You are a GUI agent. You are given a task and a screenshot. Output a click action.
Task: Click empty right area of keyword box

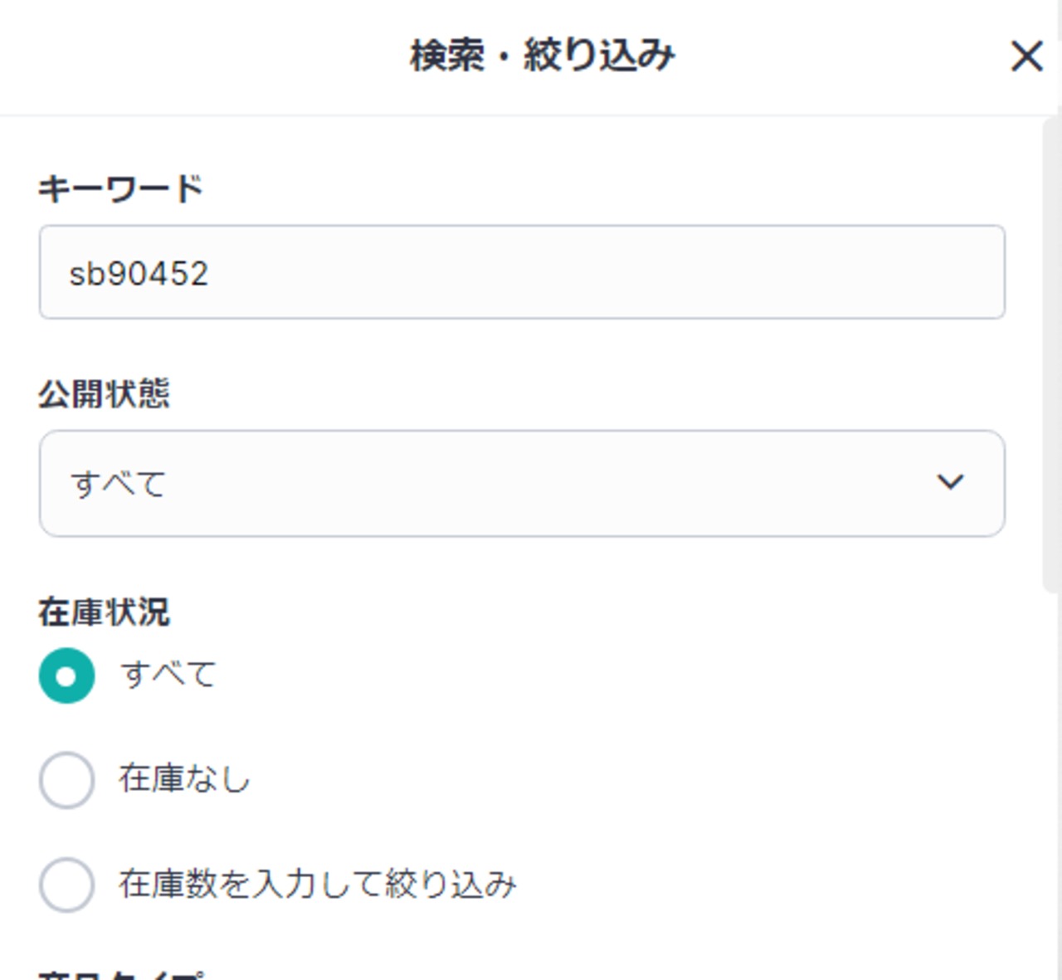pos(747,272)
